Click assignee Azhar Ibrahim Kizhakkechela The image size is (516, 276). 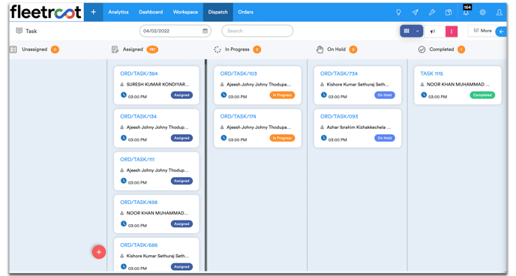pos(358,127)
